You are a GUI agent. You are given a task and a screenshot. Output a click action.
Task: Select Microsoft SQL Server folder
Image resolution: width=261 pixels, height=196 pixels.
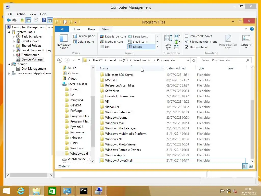(172, 75)
